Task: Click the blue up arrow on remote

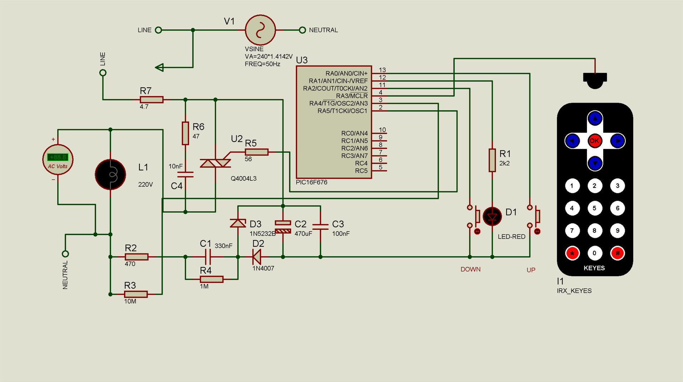Action: click(595, 118)
